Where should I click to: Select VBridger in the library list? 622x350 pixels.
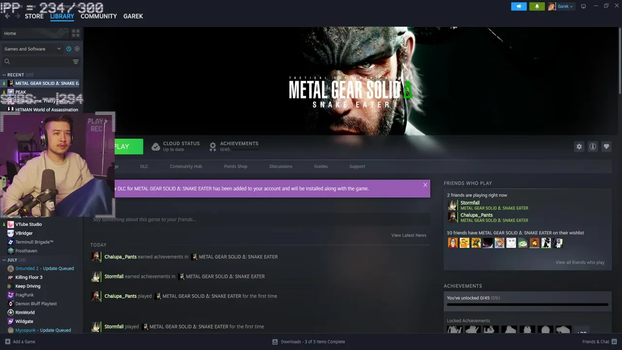[24, 233]
